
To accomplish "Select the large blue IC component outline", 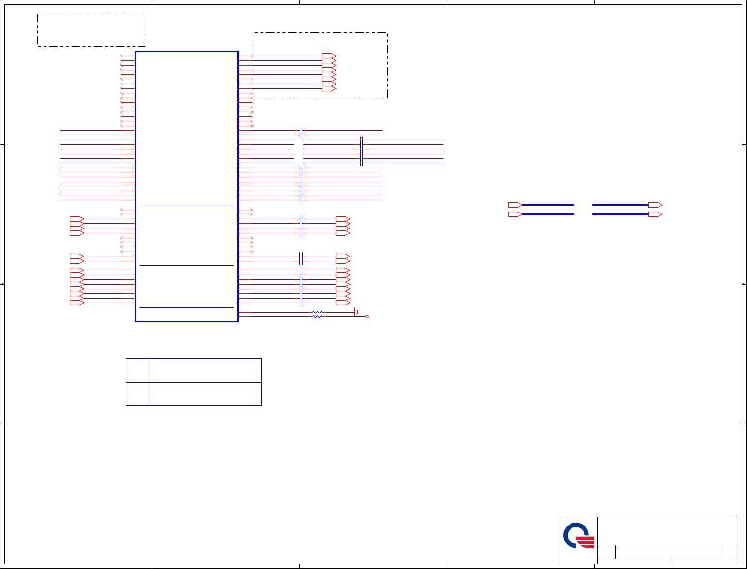I will [187, 186].
